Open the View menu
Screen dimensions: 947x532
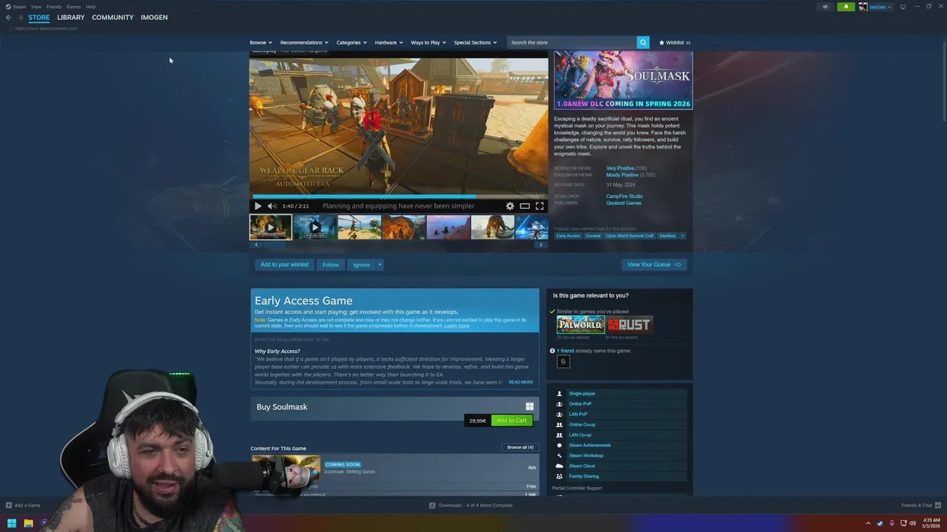(36, 7)
